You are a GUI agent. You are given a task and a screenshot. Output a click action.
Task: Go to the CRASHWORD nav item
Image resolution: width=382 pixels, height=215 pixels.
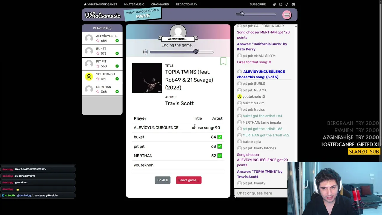[x=160, y=4]
